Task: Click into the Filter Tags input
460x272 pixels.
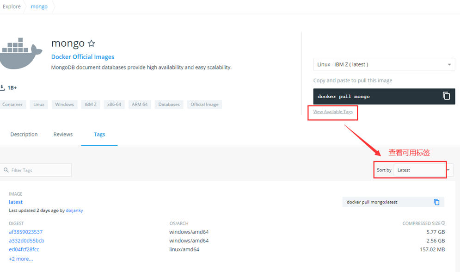Action: tap(36, 170)
